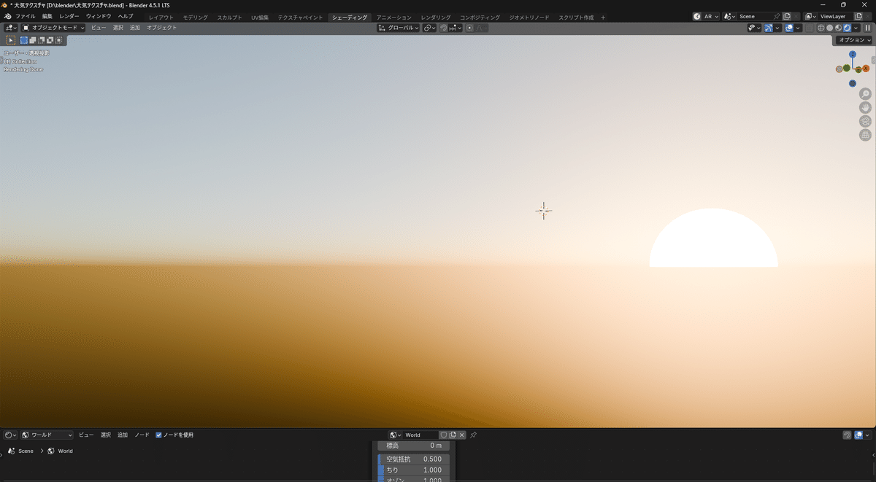This screenshot has height=482, width=876.
Task: Choose the intersect selection mode icon
Action: (59, 40)
